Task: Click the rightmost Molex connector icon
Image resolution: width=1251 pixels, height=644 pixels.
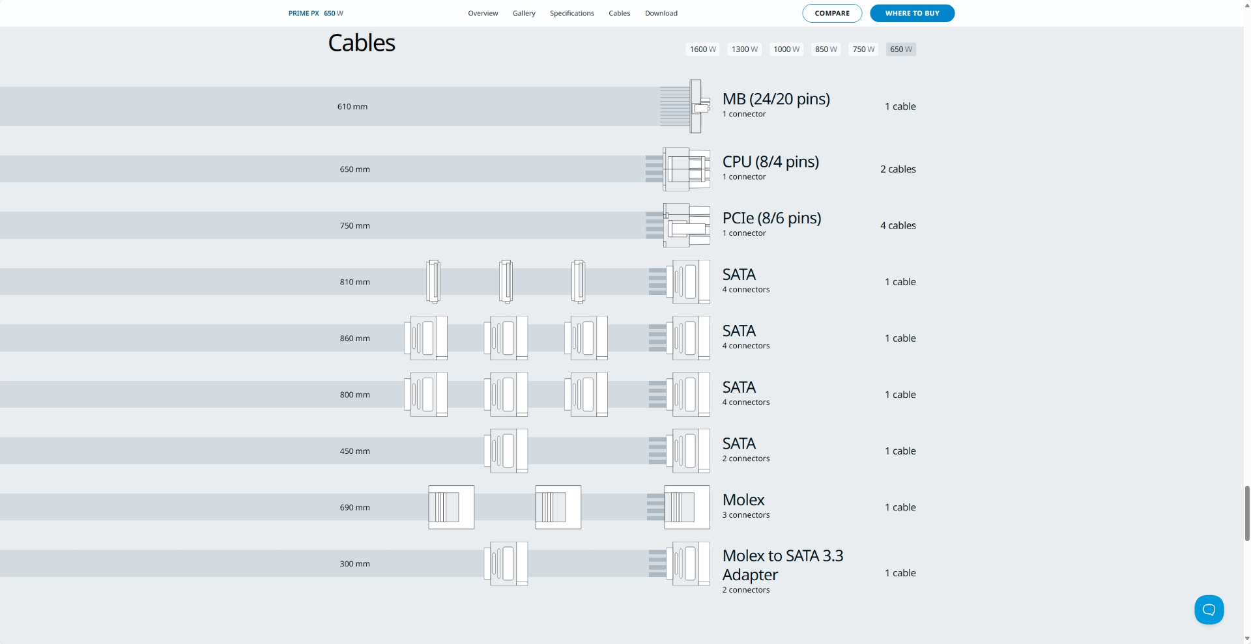Action: click(686, 507)
